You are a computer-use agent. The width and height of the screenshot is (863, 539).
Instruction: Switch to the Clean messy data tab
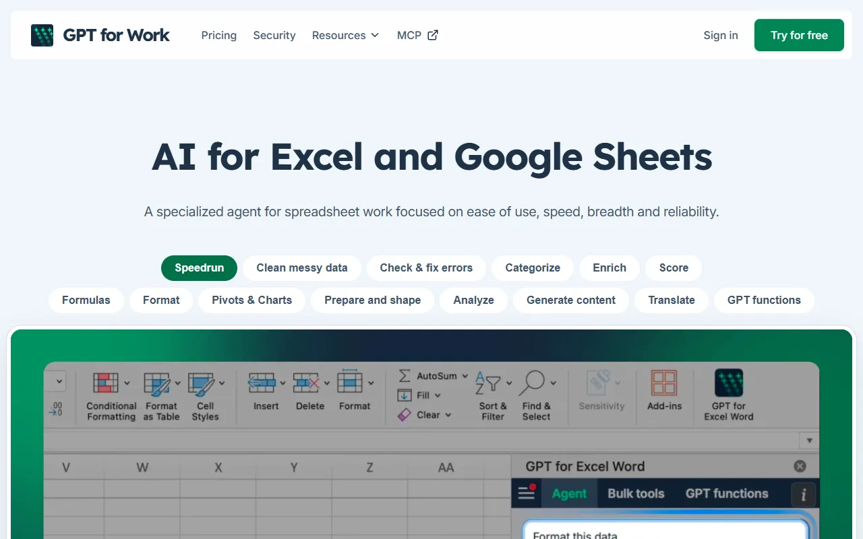tap(302, 267)
